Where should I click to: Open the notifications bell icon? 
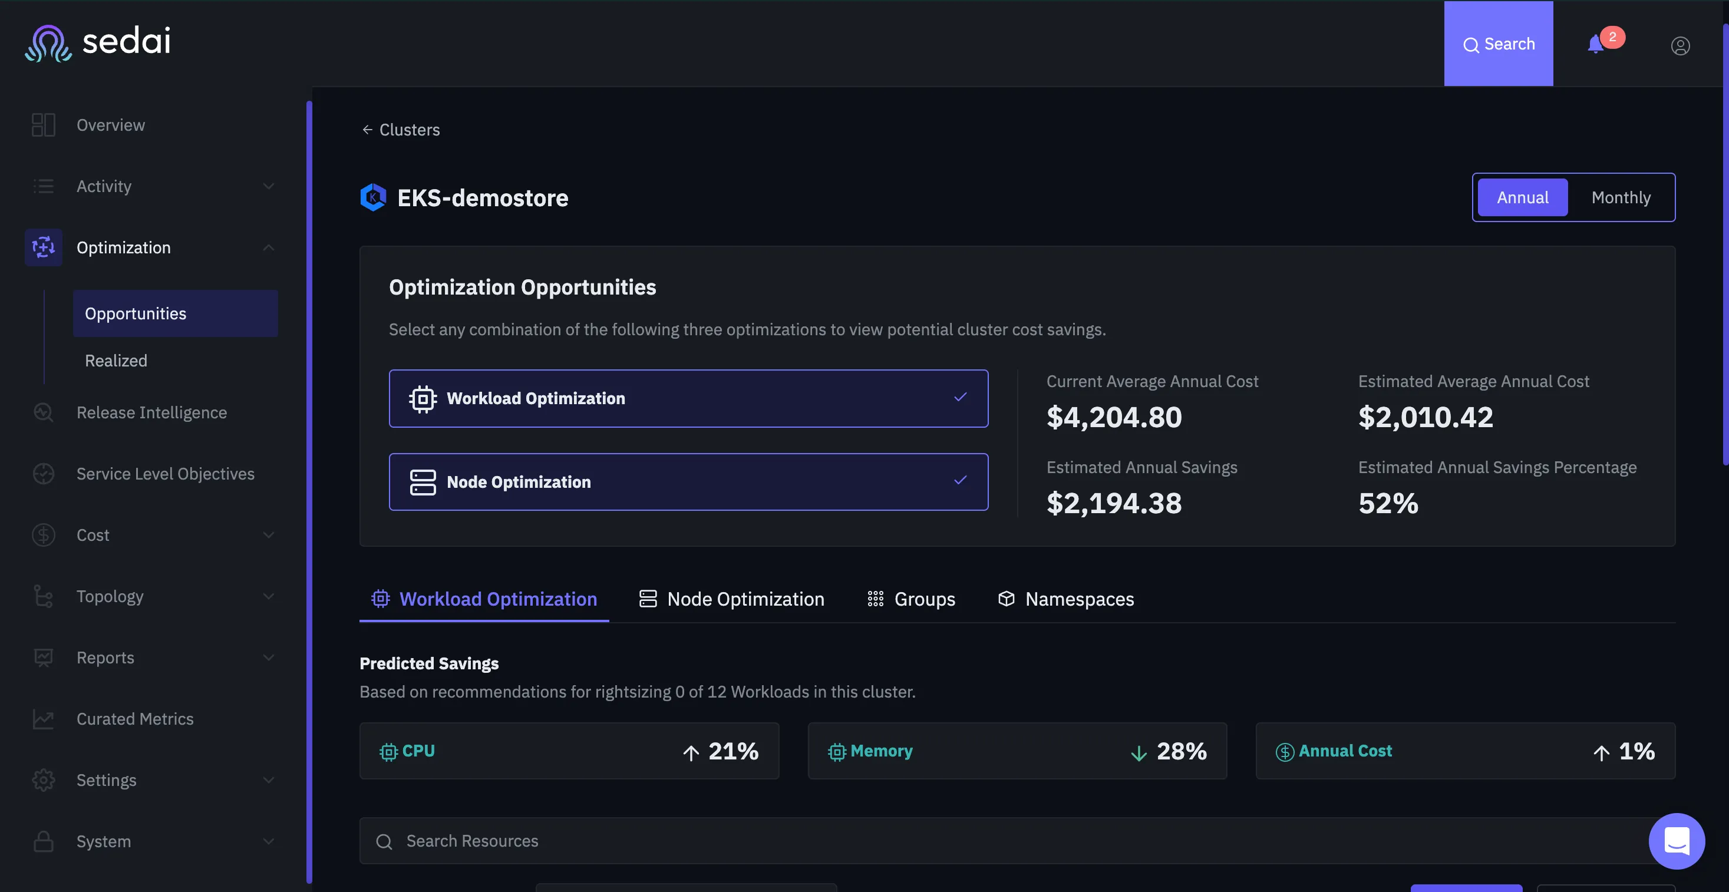tap(1596, 44)
